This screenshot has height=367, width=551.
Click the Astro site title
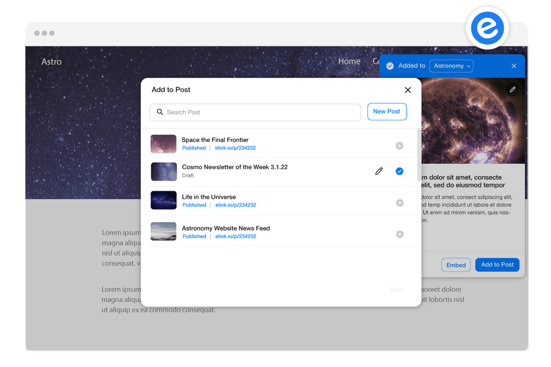click(x=51, y=61)
